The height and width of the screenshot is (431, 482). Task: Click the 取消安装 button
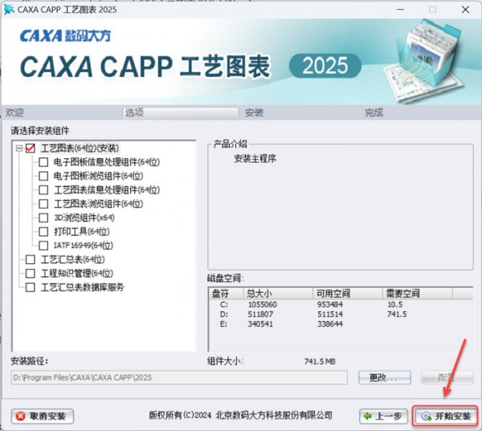(x=43, y=417)
